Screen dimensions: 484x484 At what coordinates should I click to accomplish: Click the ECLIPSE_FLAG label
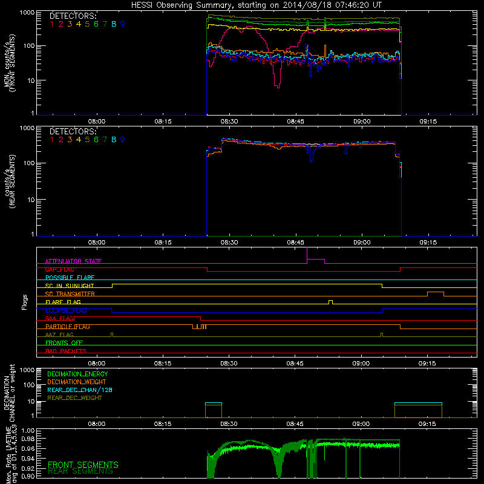pos(66,310)
